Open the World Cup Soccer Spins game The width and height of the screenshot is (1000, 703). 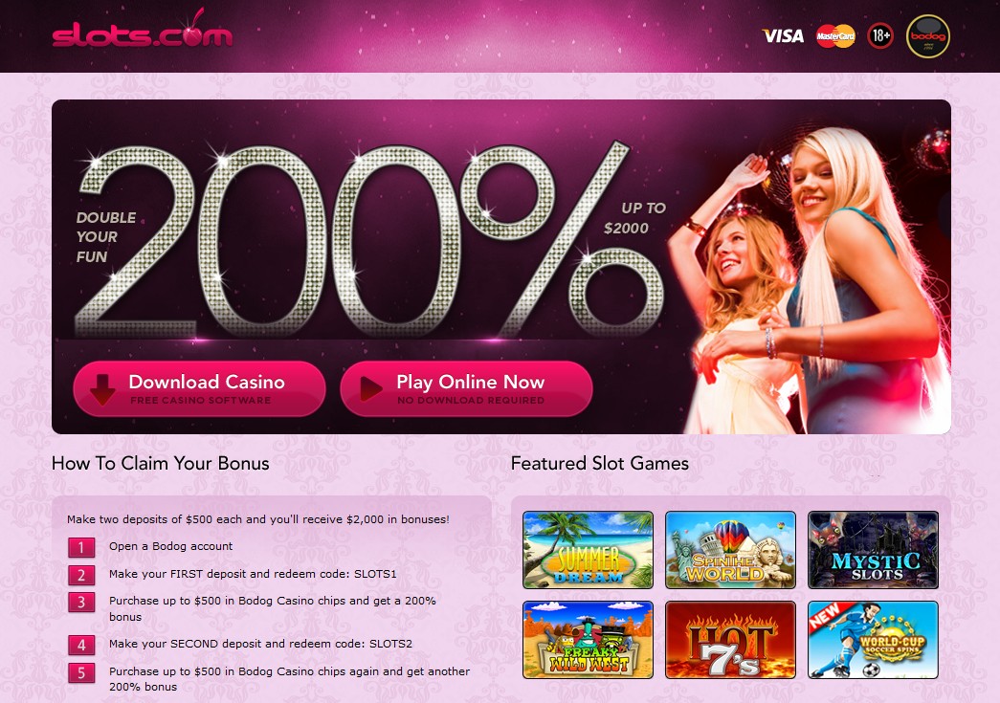(873, 639)
